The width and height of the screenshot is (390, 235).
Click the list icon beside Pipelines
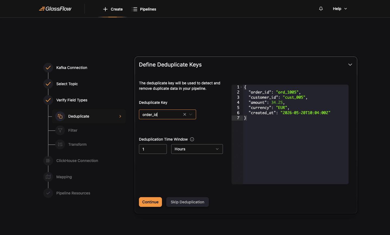135,9
